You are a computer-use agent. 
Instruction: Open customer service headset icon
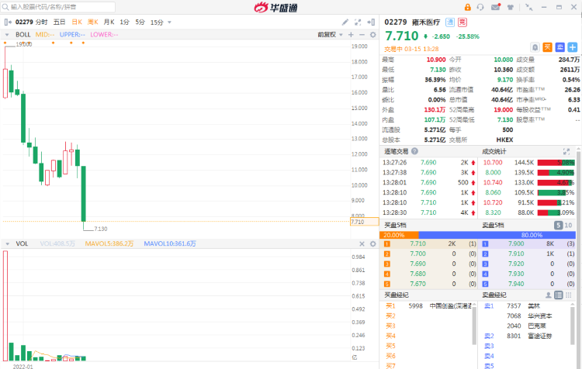[481, 7]
